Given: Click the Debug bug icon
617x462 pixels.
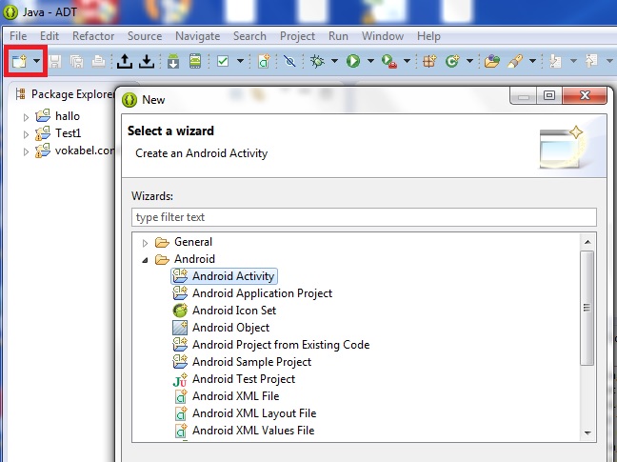Looking at the screenshot, I should click(318, 61).
